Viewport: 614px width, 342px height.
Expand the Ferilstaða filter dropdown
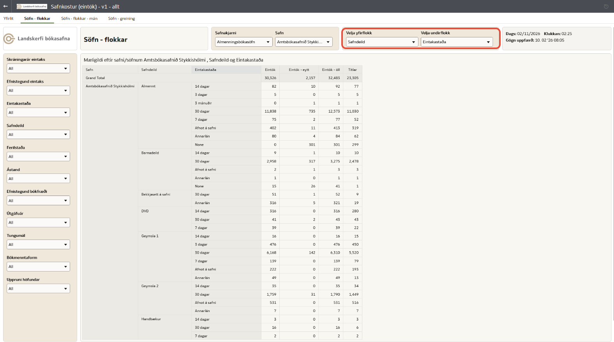[38, 157]
